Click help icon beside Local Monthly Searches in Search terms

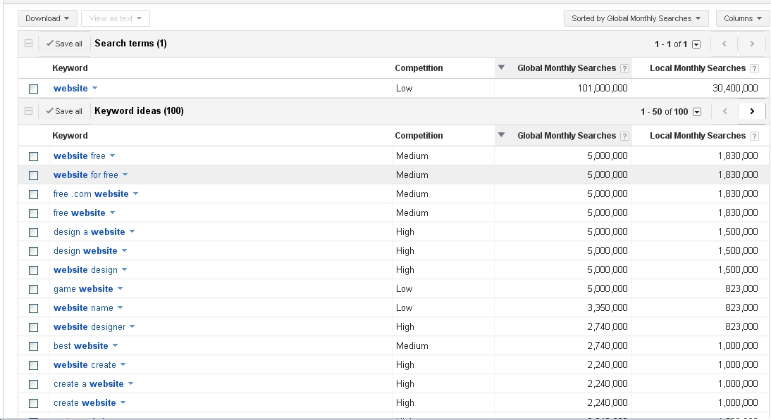(x=755, y=69)
